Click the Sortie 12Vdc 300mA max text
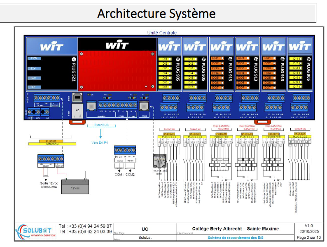The height and width of the screenshot is (247, 327). click(49, 185)
